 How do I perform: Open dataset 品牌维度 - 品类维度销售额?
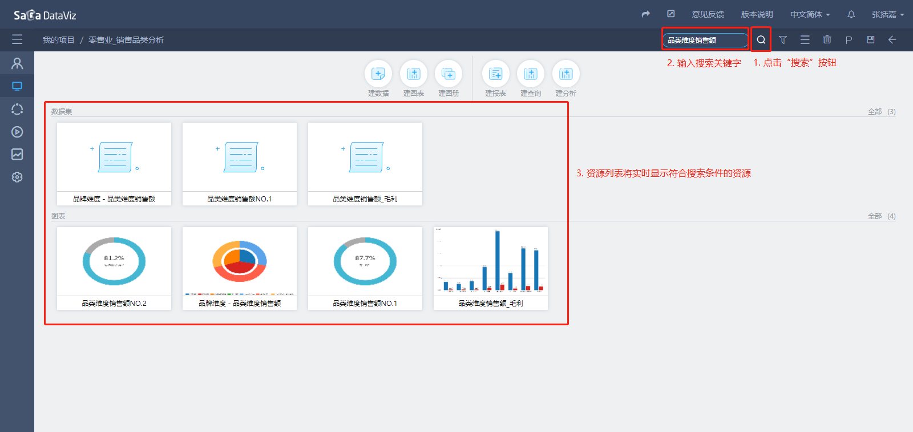(x=114, y=164)
